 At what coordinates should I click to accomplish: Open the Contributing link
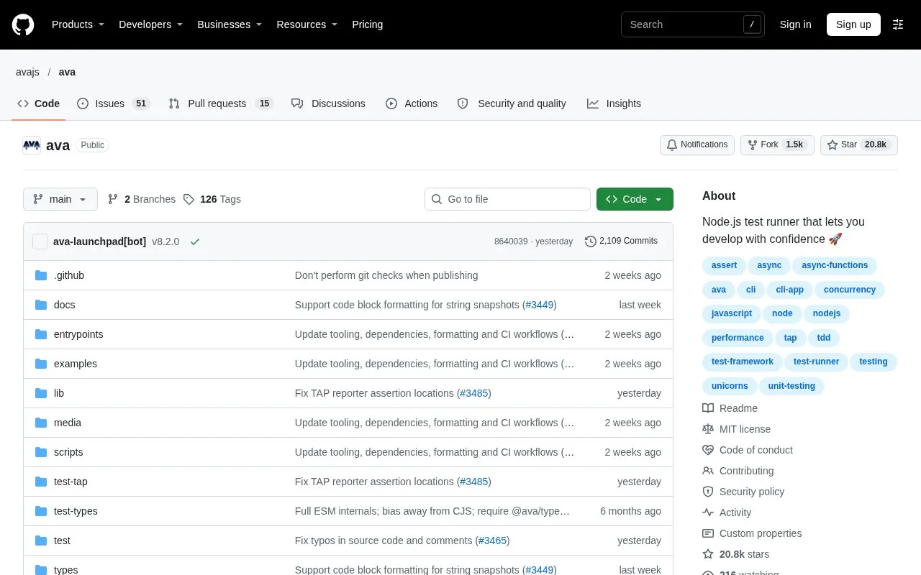[x=738, y=471]
